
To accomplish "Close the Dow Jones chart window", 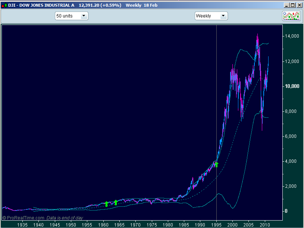I will point(299,5).
